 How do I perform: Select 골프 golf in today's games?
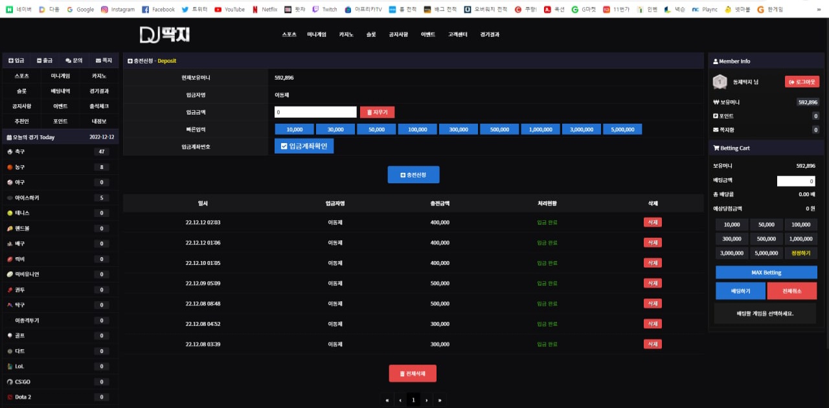60,335
